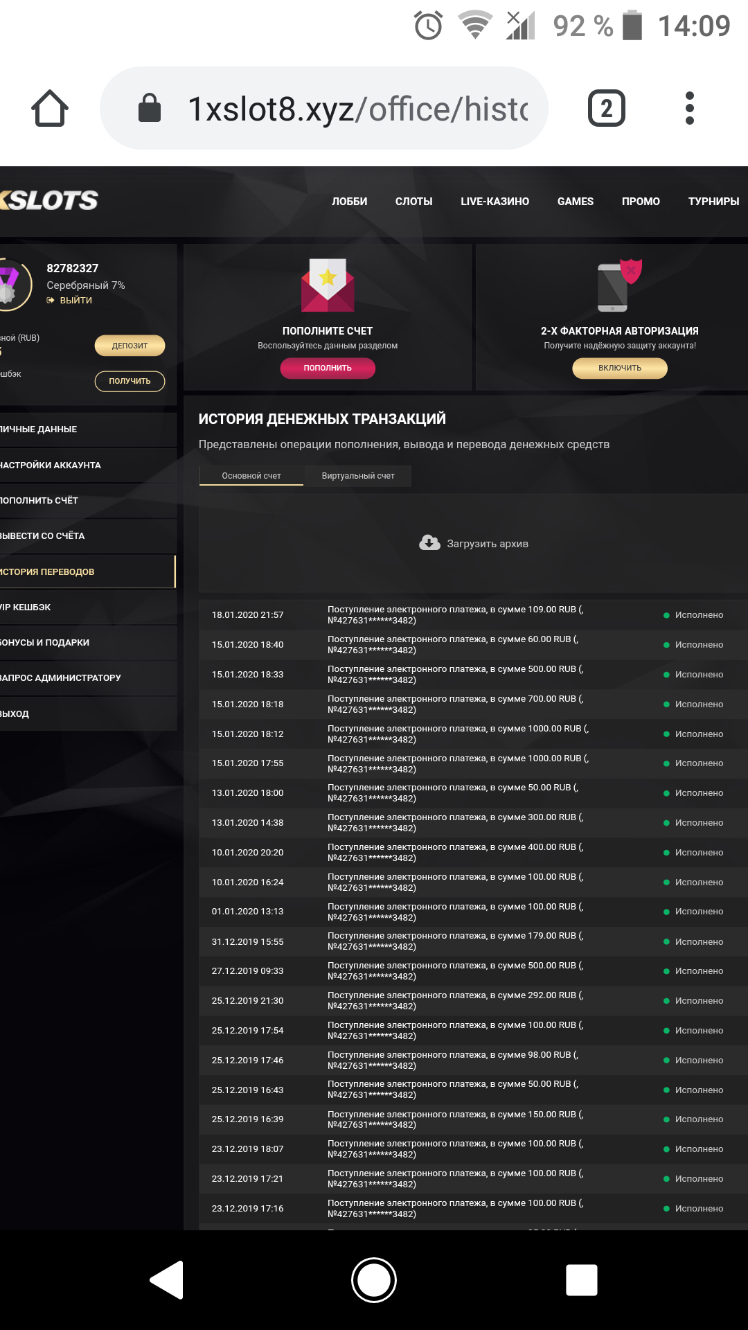The height and width of the screenshot is (1330, 748).
Task: Open VIP КЕШБЭК in sidebar
Action: pos(88,608)
